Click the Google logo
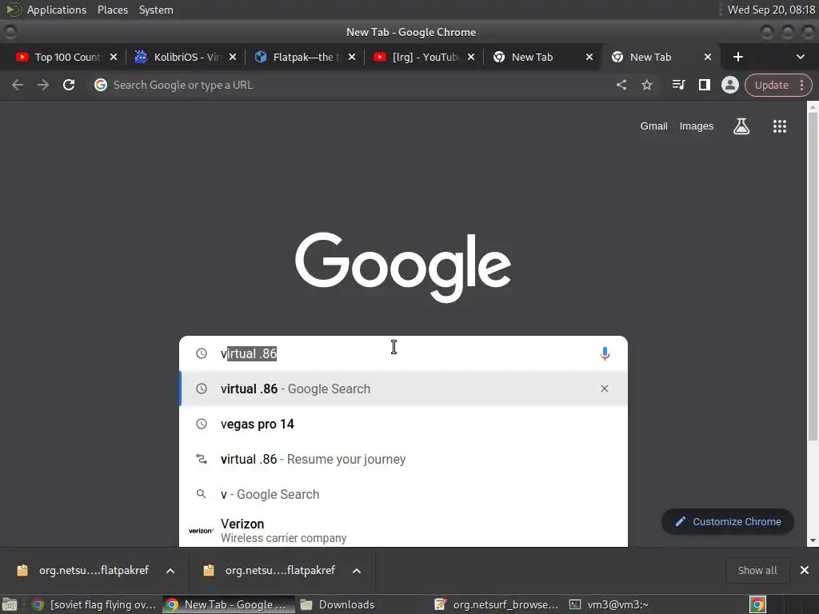819x614 pixels. pyautogui.click(x=403, y=267)
